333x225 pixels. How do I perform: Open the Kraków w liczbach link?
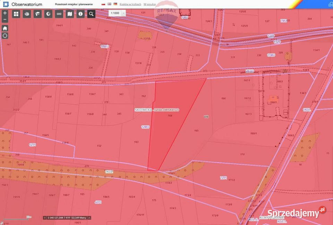click(x=130, y=4)
